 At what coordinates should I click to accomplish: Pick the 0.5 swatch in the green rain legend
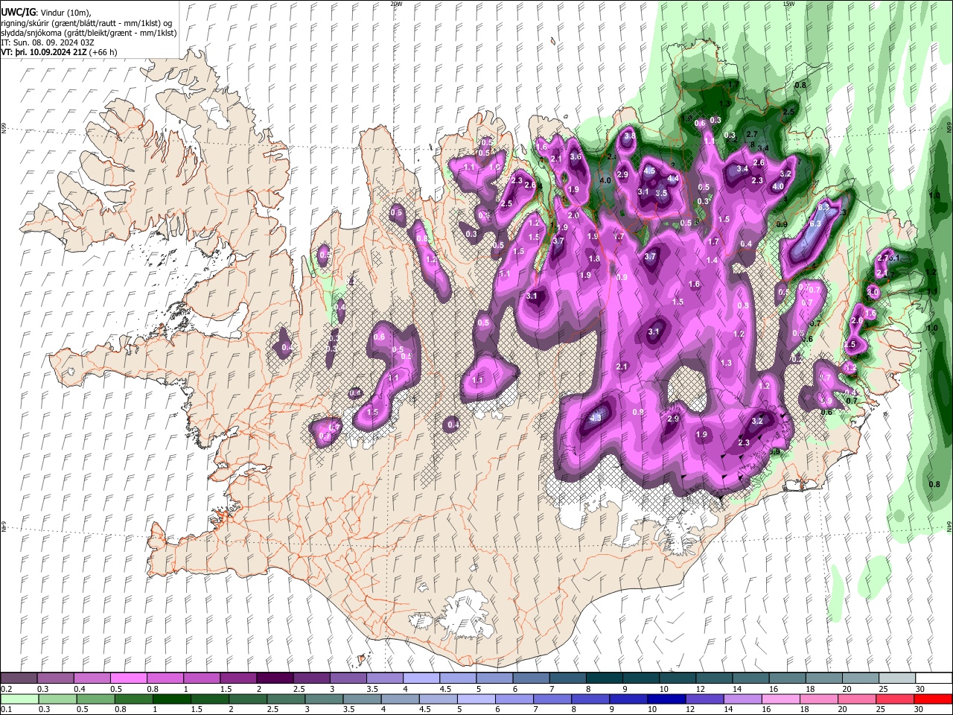(x=95, y=699)
